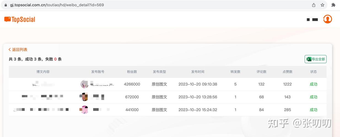
Task: Click the repost count 5
Action: 235,84
